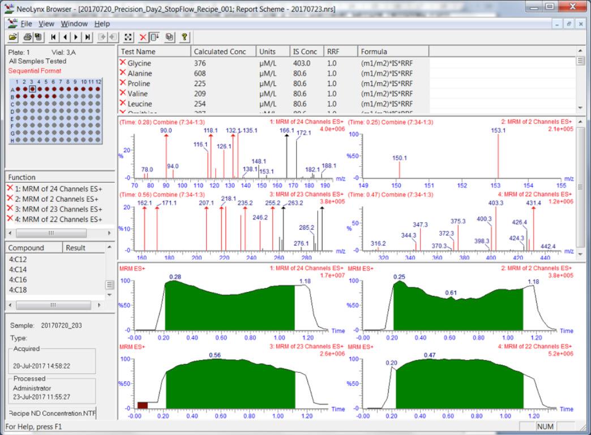This screenshot has width=591, height=435.
Task: Click the red X toolbar icon
Action: coord(143,37)
